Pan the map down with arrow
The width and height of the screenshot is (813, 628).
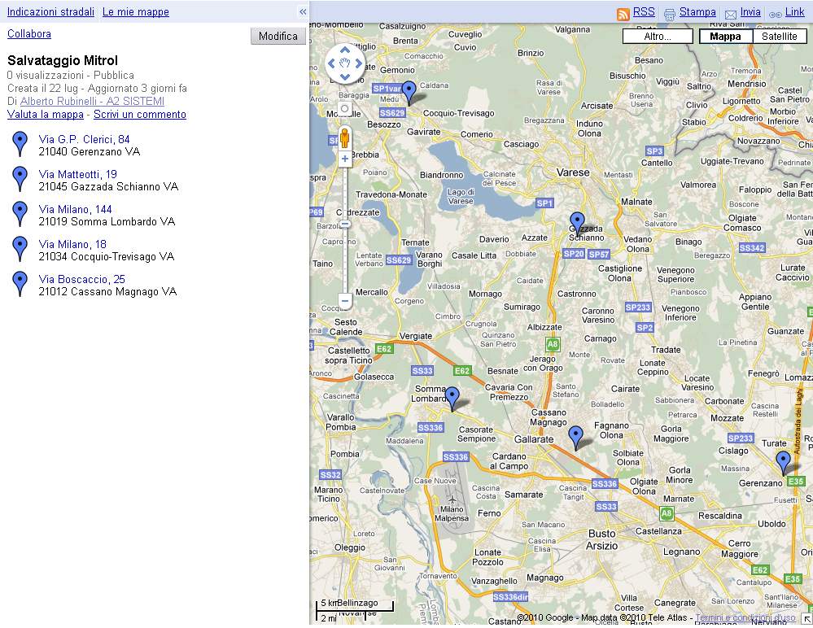pyautogui.click(x=345, y=77)
